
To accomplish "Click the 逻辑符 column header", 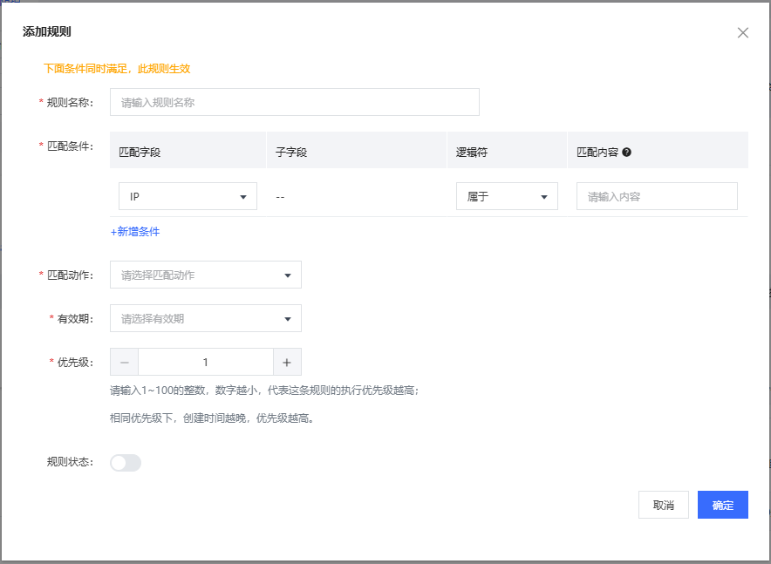I will click(472, 152).
